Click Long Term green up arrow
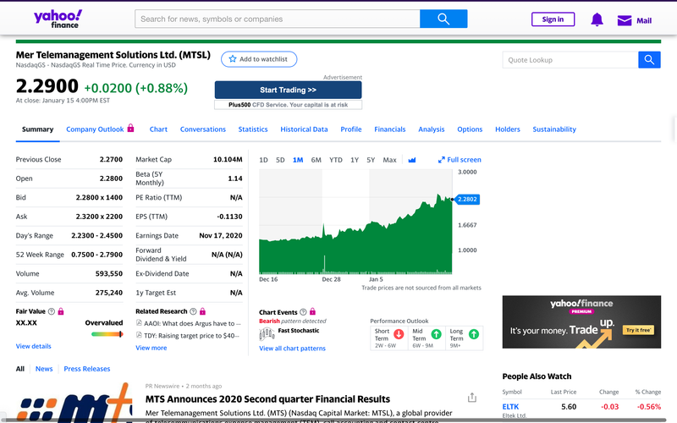The height and width of the screenshot is (423, 677). pyautogui.click(x=474, y=334)
